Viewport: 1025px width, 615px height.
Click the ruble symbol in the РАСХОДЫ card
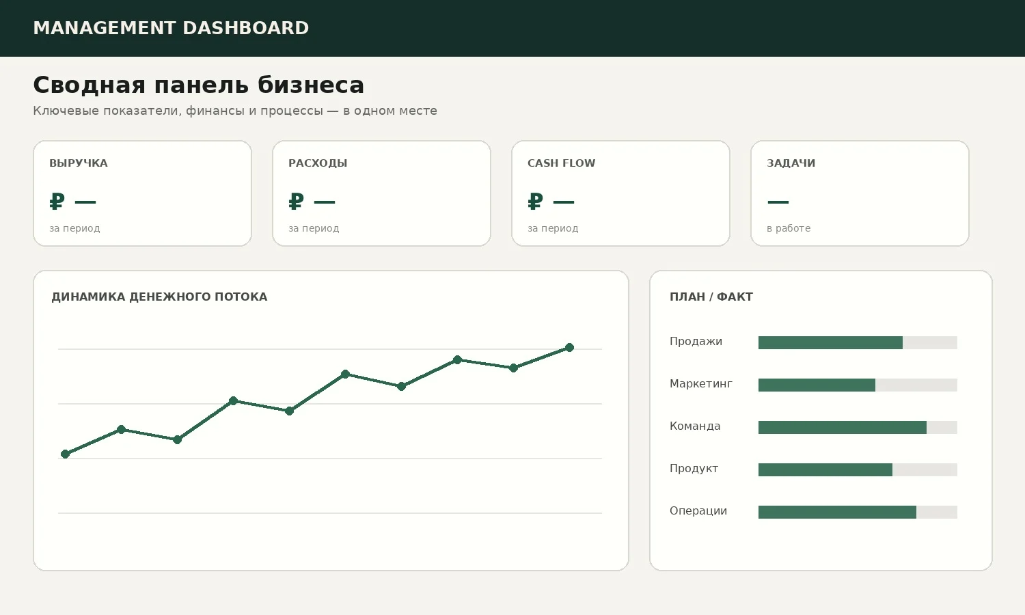pos(296,202)
